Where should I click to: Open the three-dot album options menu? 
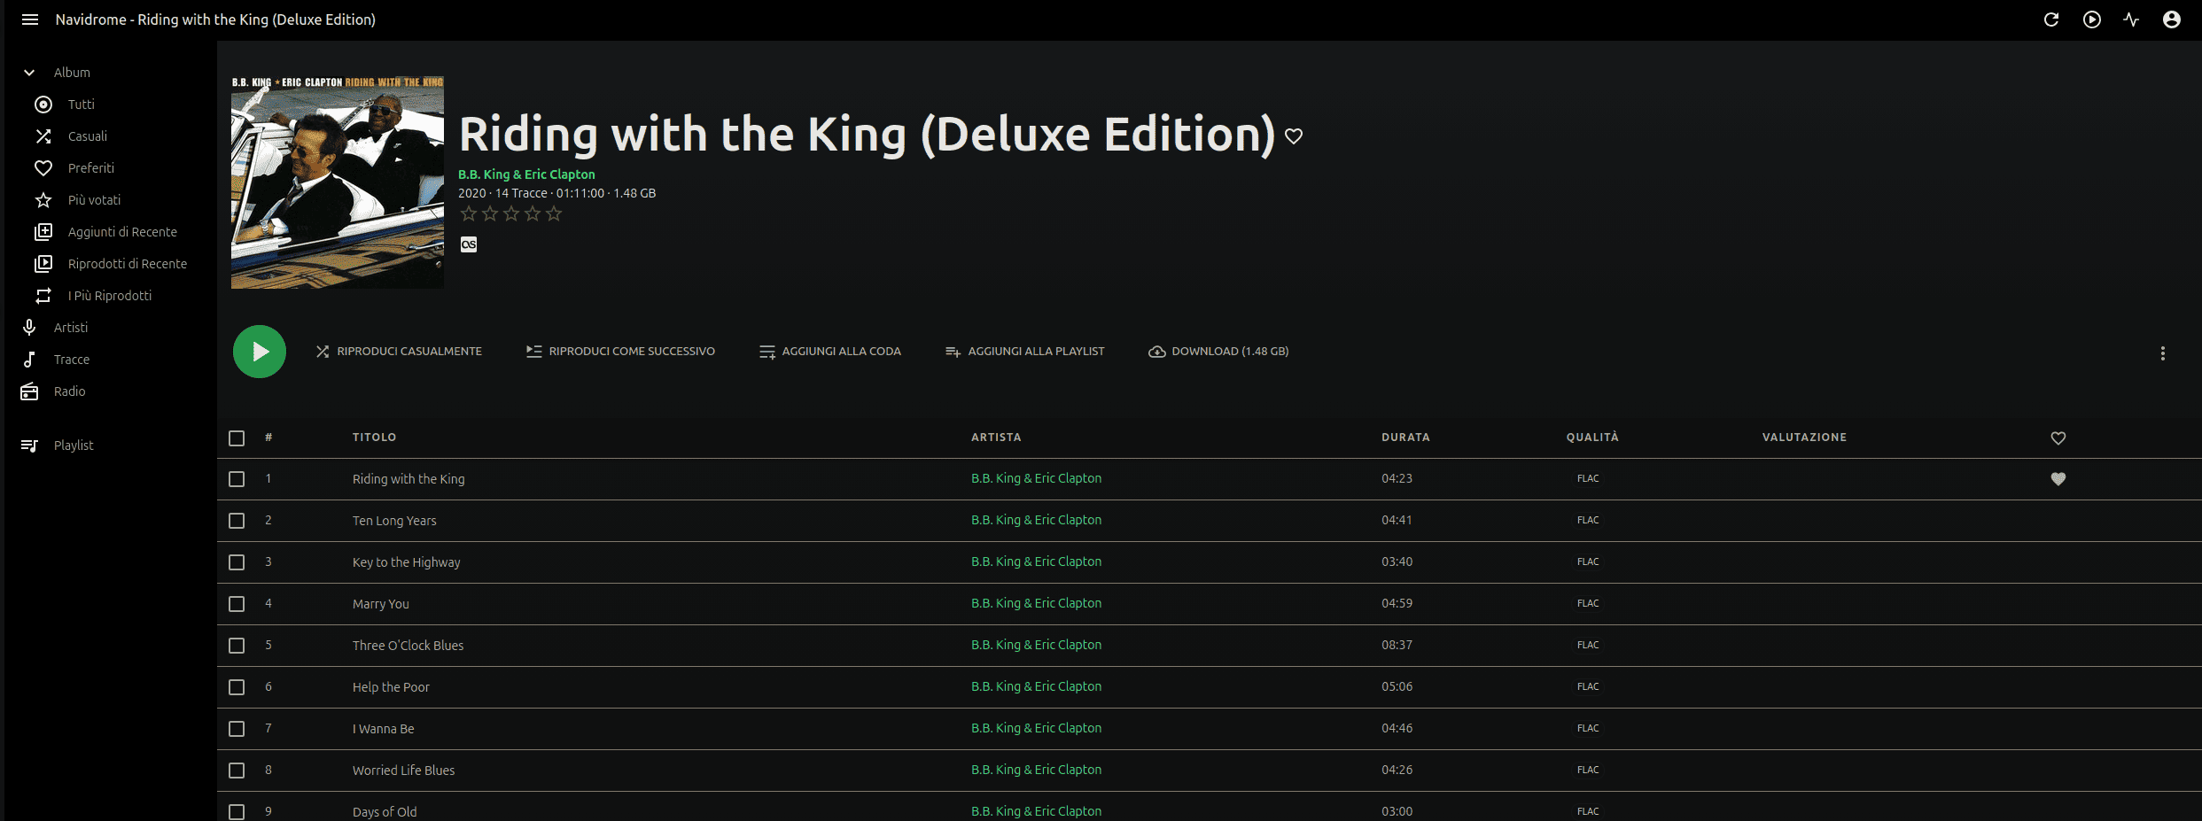[x=2162, y=353]
